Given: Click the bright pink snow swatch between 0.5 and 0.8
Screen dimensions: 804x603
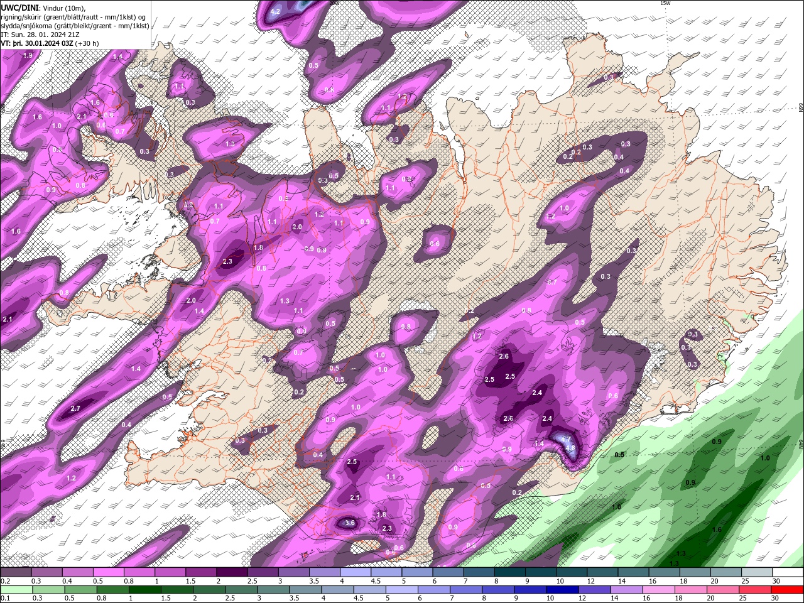Looking at the screenshot, I should click(x=108, y=572).
